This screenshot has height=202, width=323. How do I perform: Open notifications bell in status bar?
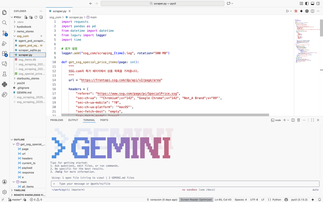click(x=320, y=200)
